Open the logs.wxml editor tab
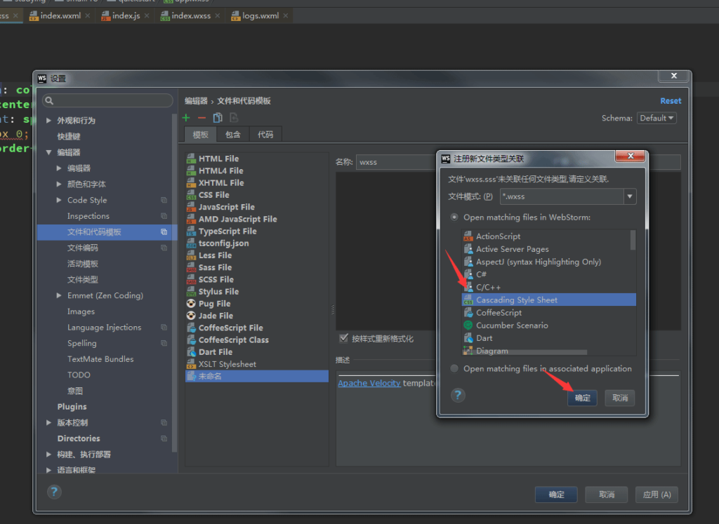Screen dimensions: 719x524 pos(260,15)
